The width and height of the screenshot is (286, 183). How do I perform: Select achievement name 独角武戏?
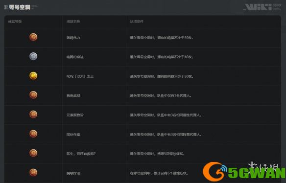point(73,96)
